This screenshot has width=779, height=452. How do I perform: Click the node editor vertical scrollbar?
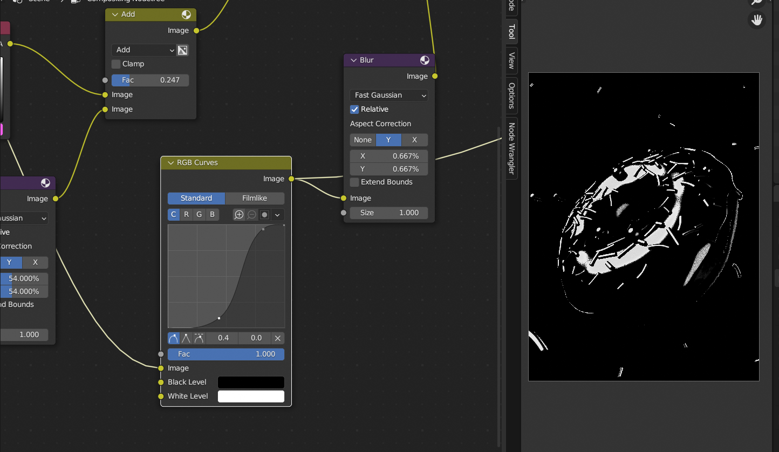[x=498, y=286]
